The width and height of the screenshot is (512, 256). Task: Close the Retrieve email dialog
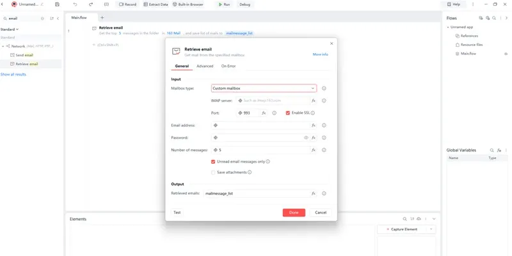click(332, 44)
